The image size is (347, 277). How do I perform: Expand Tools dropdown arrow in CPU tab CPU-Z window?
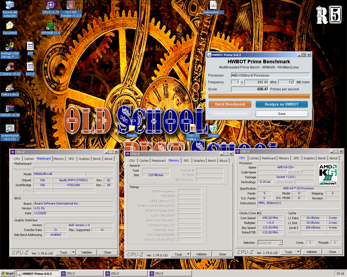pyautogui.click(x=298, y=252)
